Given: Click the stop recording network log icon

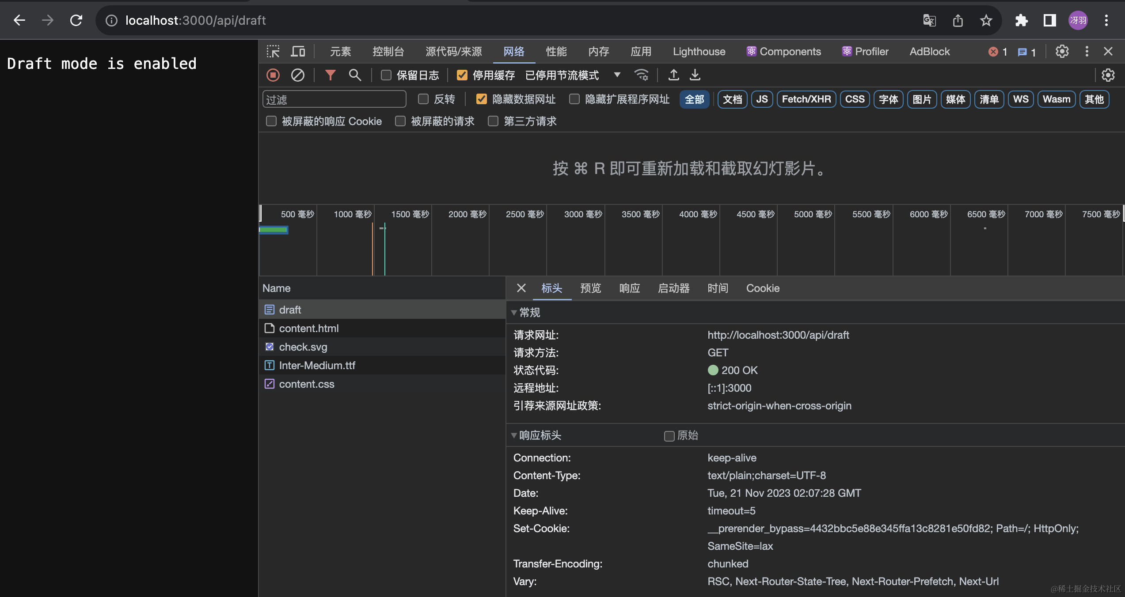Looking at the screenshot, I should (x=273, y=75).
